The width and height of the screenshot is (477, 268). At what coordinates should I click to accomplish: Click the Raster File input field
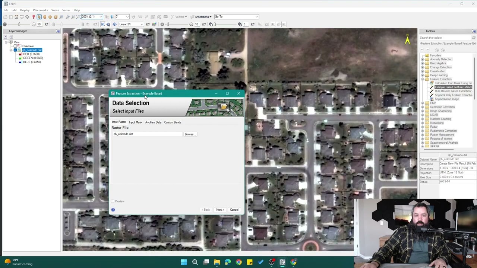(x=148, y=134)
